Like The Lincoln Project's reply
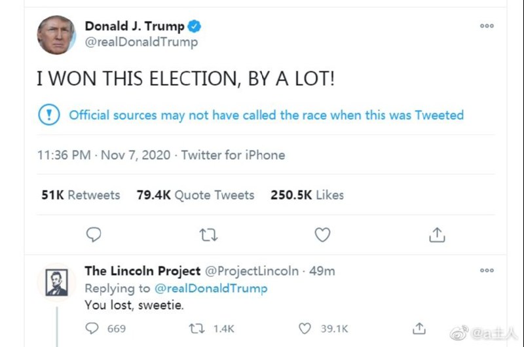 point(305,328)
